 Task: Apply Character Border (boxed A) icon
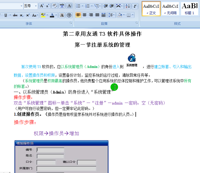click(x=69, y=6)
